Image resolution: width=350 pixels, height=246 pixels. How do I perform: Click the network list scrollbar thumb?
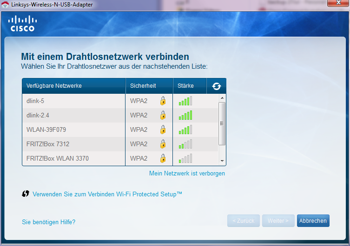[222, 123]
